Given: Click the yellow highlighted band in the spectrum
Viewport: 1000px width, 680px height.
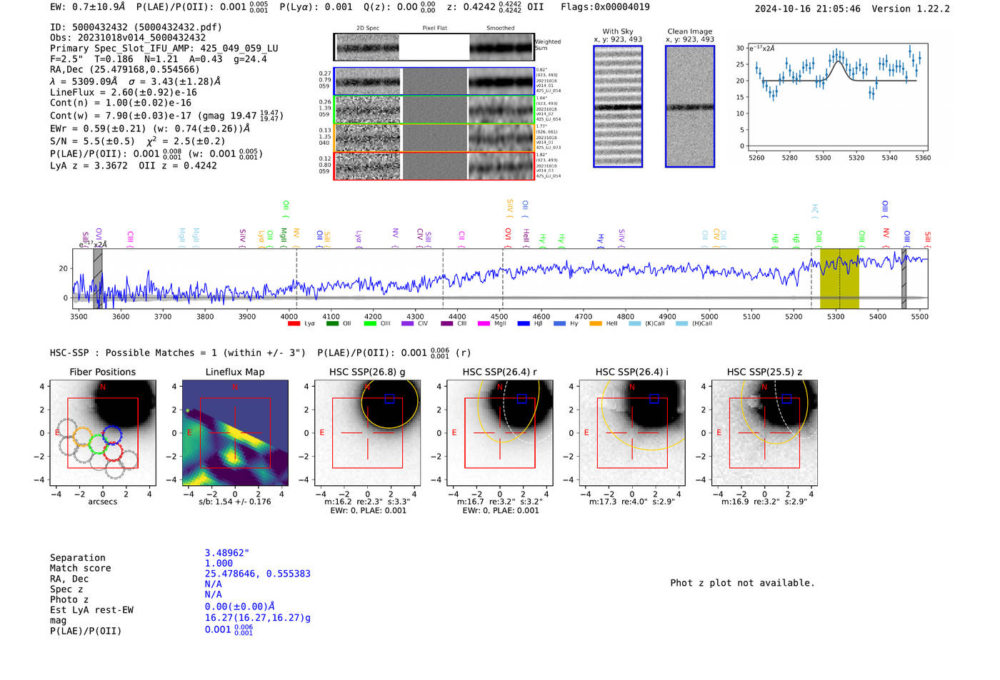Looking at the screenshot, I should pos(839,278).
